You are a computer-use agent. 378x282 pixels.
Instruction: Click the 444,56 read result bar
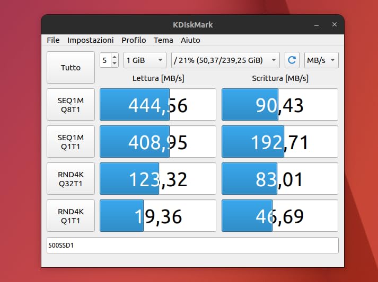(158, 105)
